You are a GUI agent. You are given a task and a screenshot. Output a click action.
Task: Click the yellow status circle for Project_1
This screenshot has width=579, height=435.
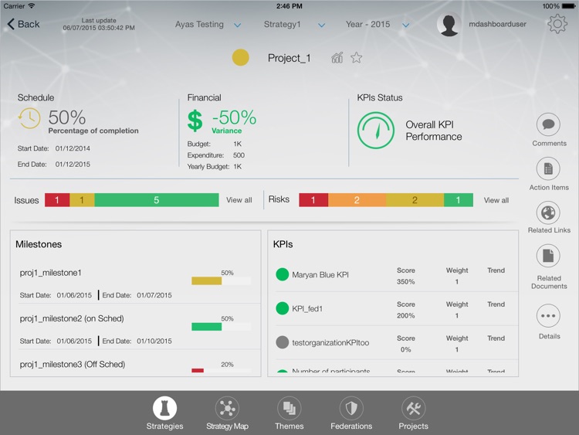coord(240,58)
